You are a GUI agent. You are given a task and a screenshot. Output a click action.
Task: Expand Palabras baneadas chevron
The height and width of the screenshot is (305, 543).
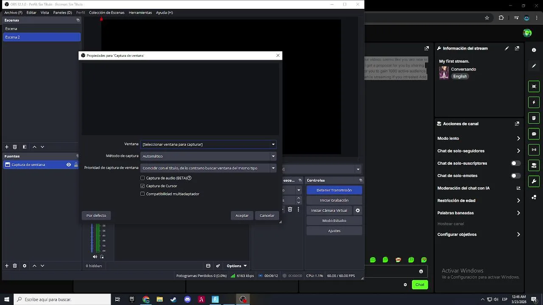point(518,213)
